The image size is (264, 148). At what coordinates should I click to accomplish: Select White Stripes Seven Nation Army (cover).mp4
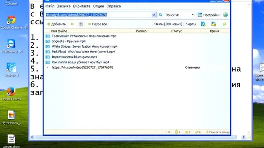85,46
